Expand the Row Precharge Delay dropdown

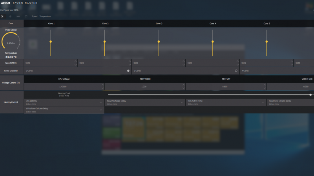tap(182, 102)
